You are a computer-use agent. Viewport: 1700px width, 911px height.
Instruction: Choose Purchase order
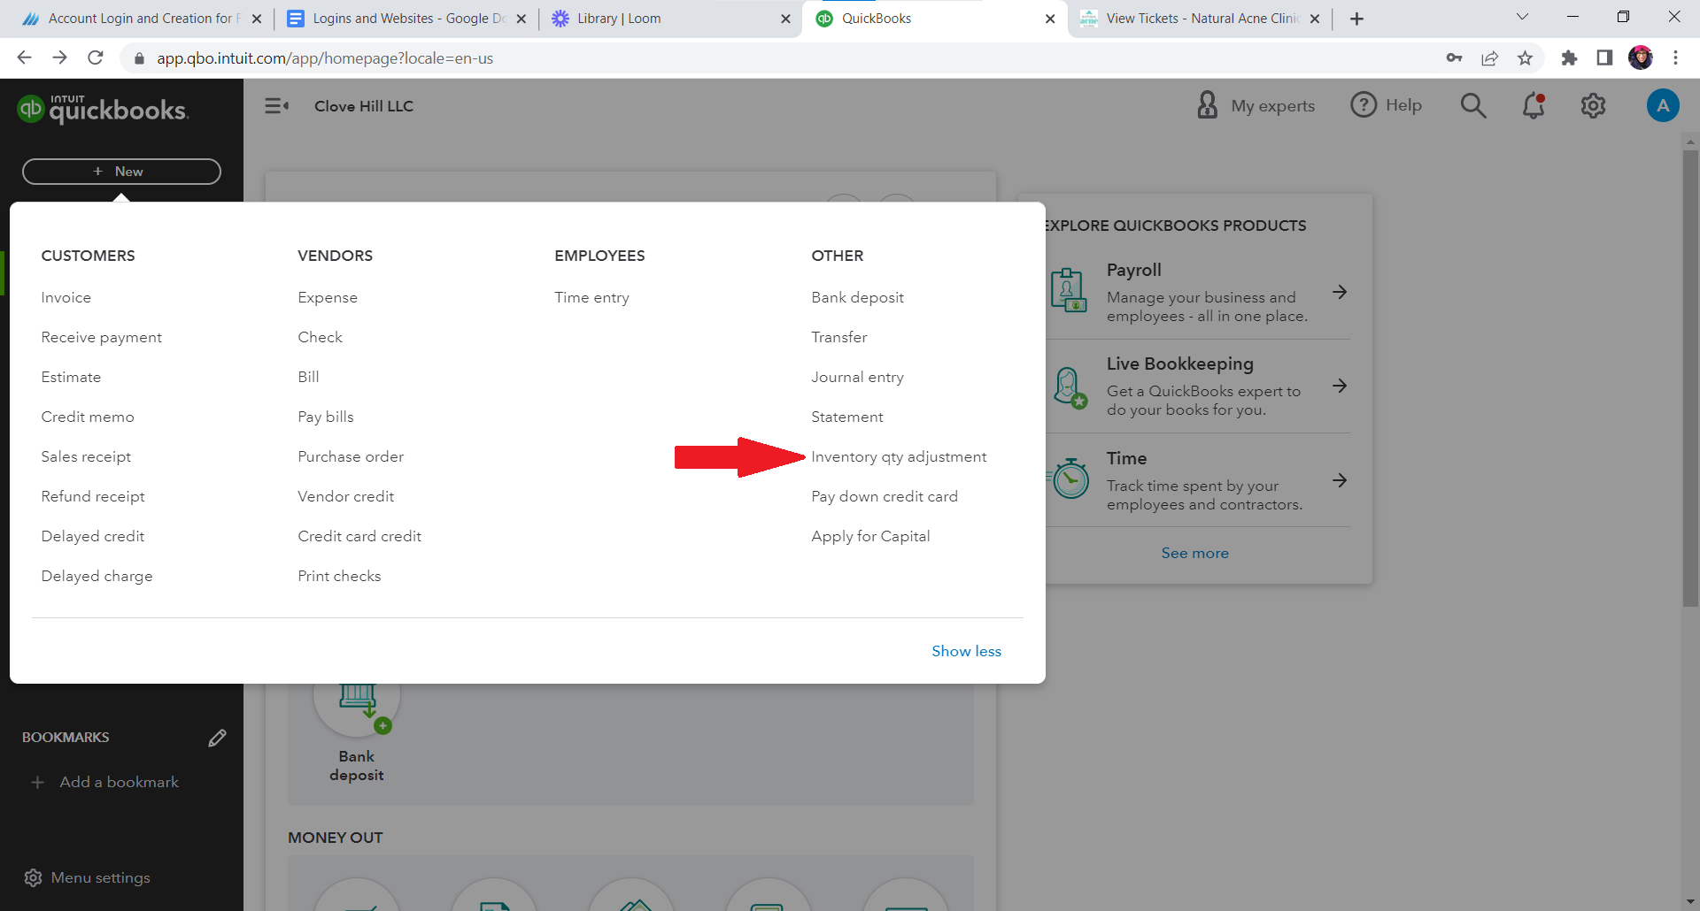point(351,456)
